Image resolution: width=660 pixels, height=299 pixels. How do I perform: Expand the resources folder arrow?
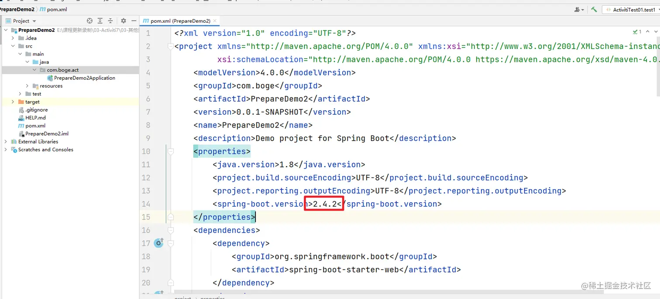pos(27,86)
